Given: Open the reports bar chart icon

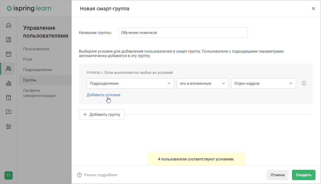Looking at the screenshot, I should click(9, 83).
